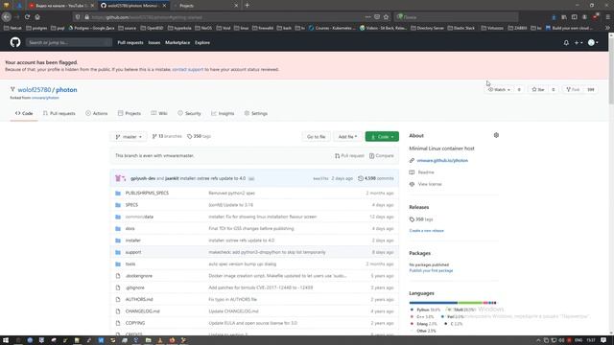This screenshot has width=614, height=345.
Task: Open the COPYING file
Action: (135, 323)
